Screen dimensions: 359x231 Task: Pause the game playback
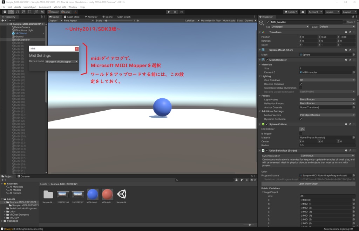click(175, 12)
